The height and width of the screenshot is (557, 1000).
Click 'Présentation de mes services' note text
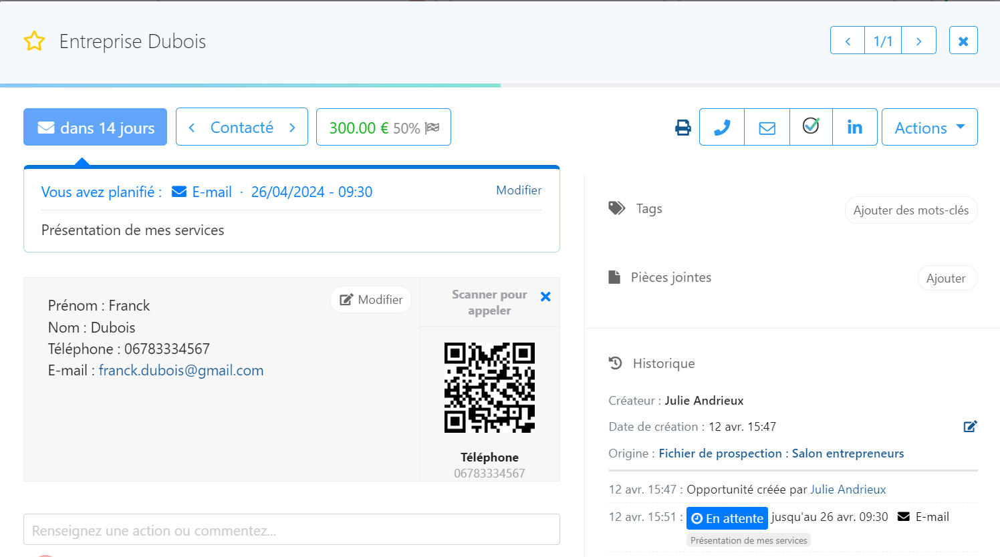click(x=133, y=230)
